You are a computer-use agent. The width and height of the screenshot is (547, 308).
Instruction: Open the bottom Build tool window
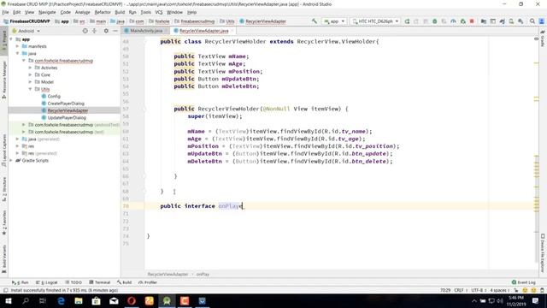pyautogui.click(x=125, y=282)
